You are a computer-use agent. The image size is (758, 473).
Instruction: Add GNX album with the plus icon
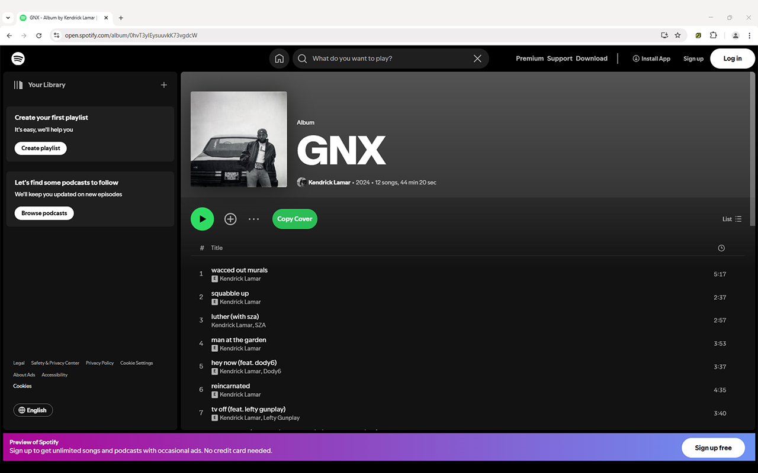(x=230, y=219)
